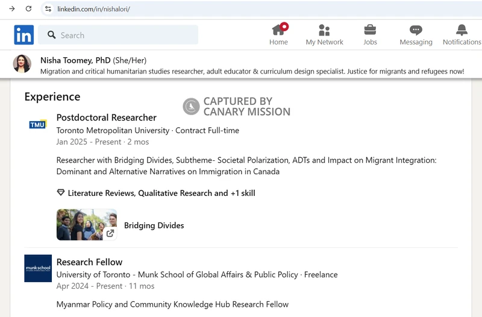Screen dimensions: 482x317
Task: Click the munk school logo
Action: click(x=38, y=268)
